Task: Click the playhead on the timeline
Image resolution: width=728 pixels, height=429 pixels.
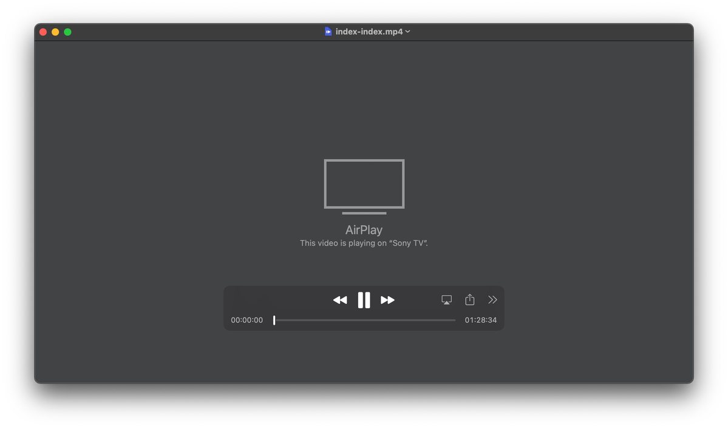Action: point(274,320)
